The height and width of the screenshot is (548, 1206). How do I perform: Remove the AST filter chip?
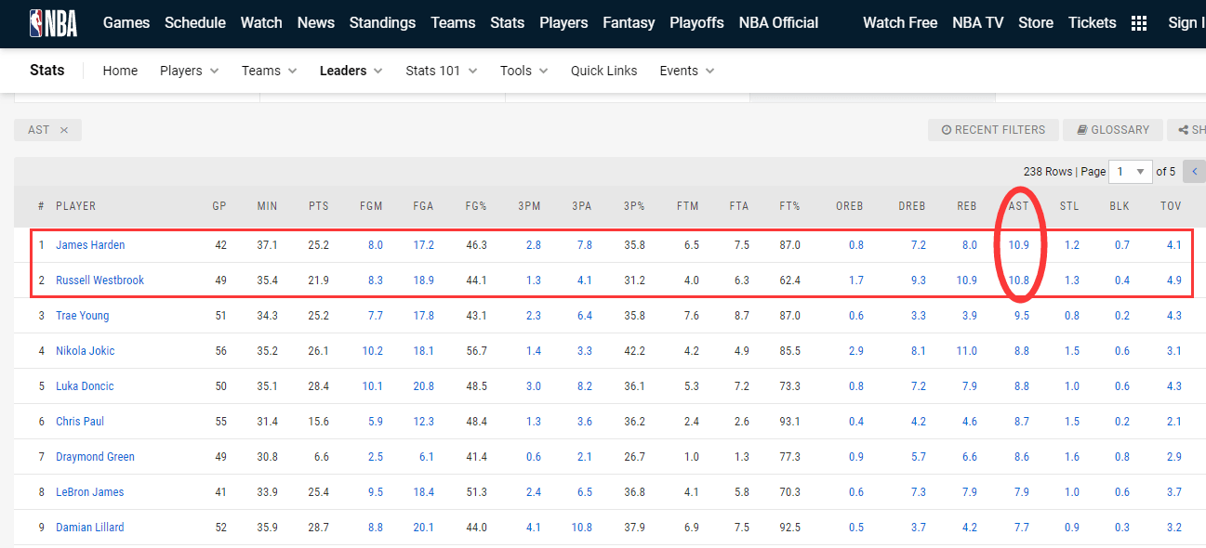(64, 130)
